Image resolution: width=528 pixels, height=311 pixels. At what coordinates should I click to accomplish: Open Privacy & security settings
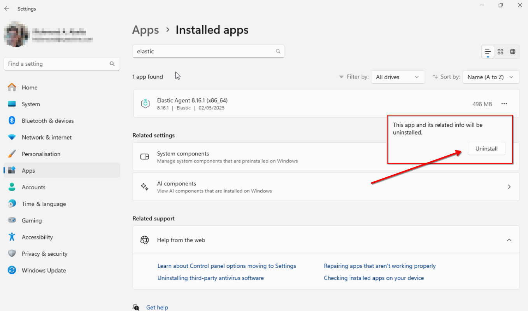(x=44, y=253)
